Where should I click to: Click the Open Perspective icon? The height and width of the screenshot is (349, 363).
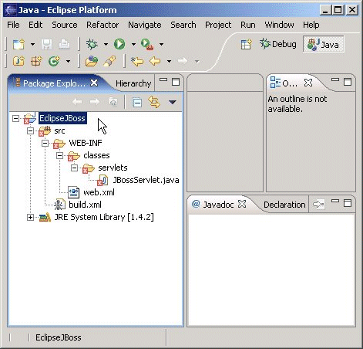(x=246, y=44)
